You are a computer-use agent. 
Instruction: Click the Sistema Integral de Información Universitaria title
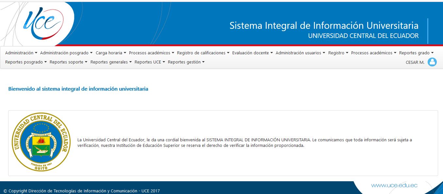tap(324, 26)
